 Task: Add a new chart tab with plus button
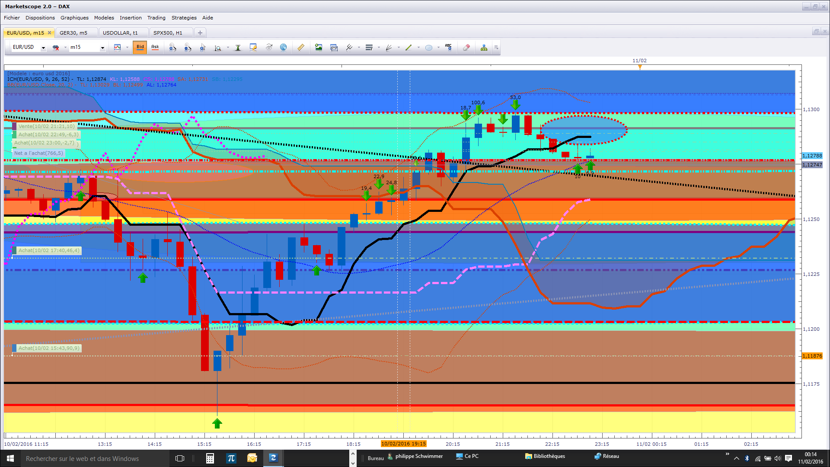pos(200,33)
